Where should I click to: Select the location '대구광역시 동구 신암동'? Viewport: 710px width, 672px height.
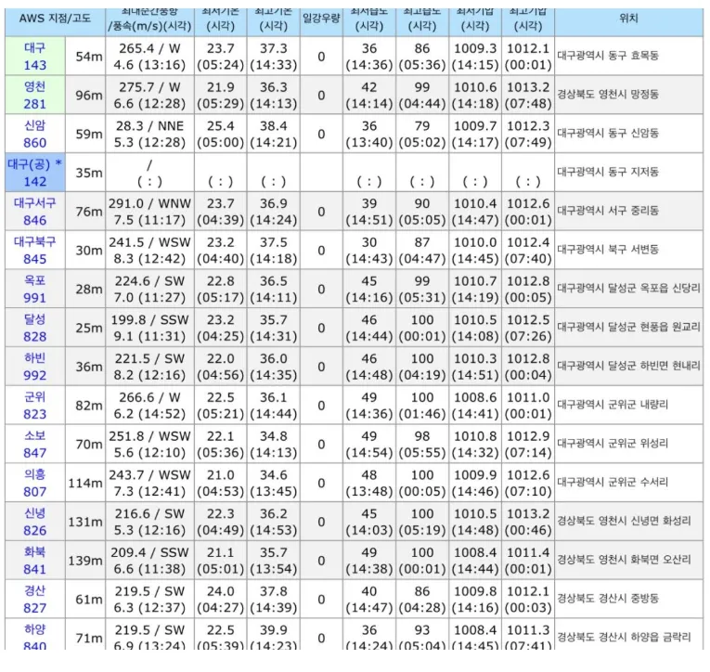(x=608, y=133)
